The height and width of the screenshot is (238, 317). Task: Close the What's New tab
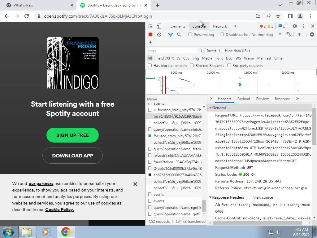coord(72,5)
